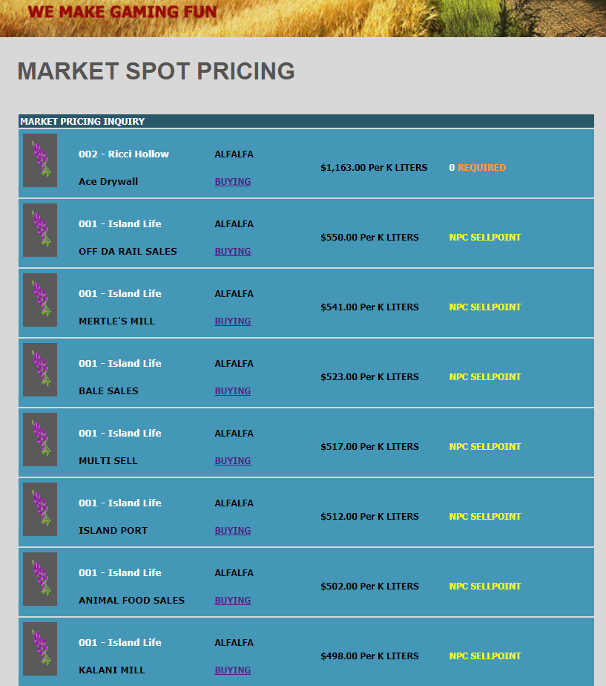
Task: Click the alfalfa icon beside ISLAND PORT
Action: point(40,509)
